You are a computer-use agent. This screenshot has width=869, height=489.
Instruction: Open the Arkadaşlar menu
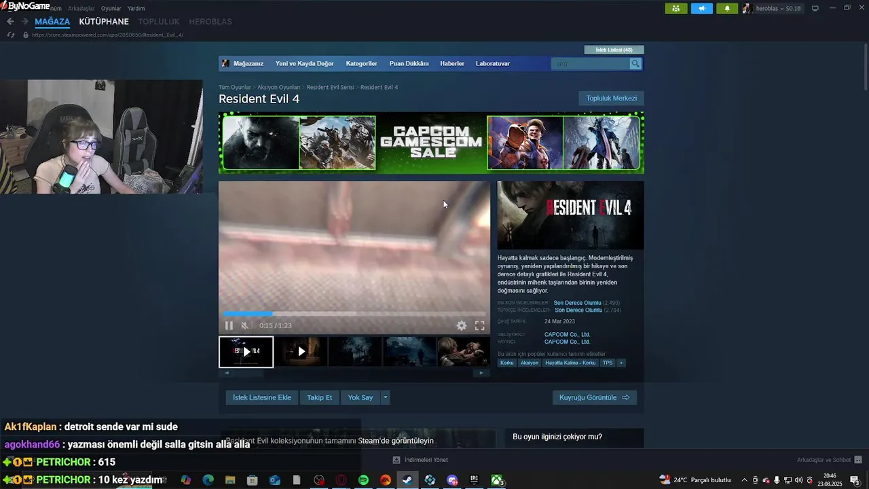(81, 8)
